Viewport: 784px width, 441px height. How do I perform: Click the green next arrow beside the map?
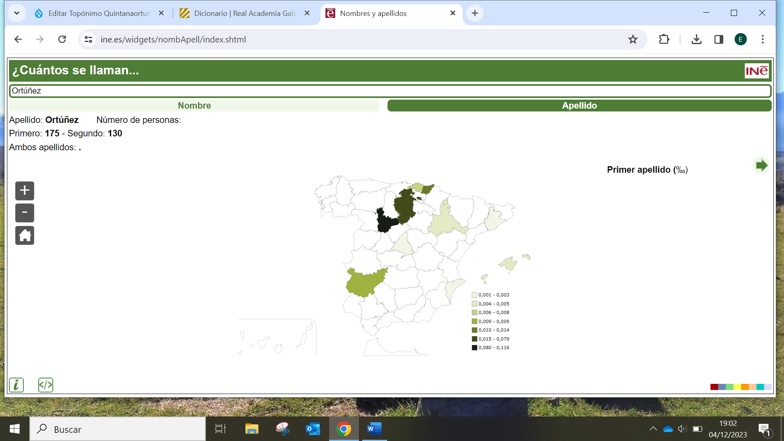[x=761, y=165]
